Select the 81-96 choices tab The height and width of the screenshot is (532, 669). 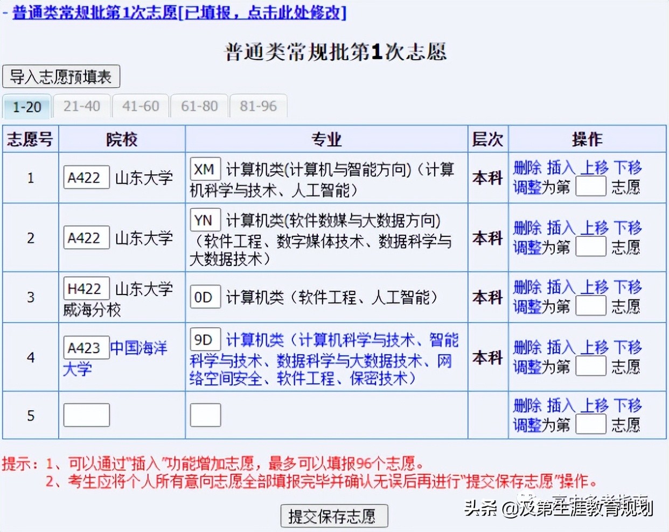[259, 106]
